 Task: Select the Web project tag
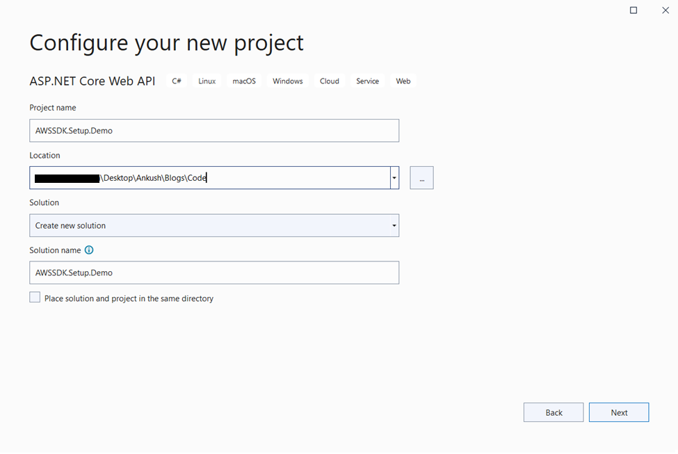403,81
